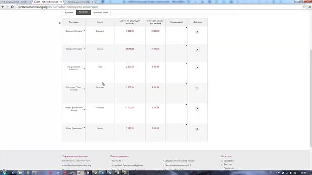The width and height of the screenshot is (312, 175).
Task: Click the contact email in the footer
Action: (77, 165)
